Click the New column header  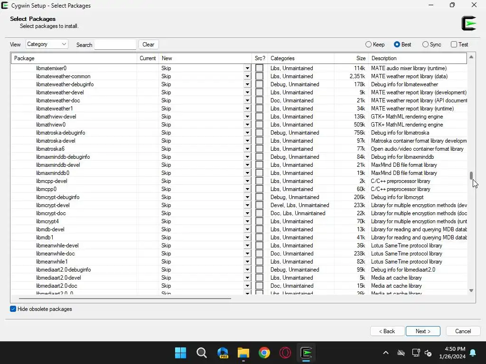point(205,58)
